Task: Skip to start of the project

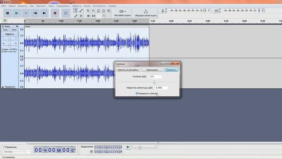Action: (35, 13)
